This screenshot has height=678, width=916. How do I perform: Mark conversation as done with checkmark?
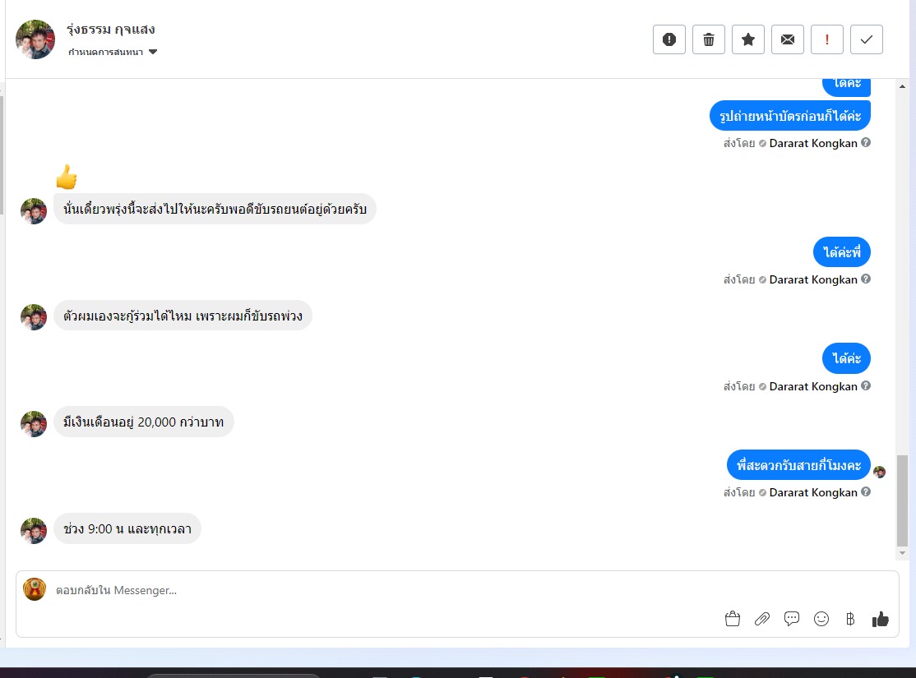[867, 39]
